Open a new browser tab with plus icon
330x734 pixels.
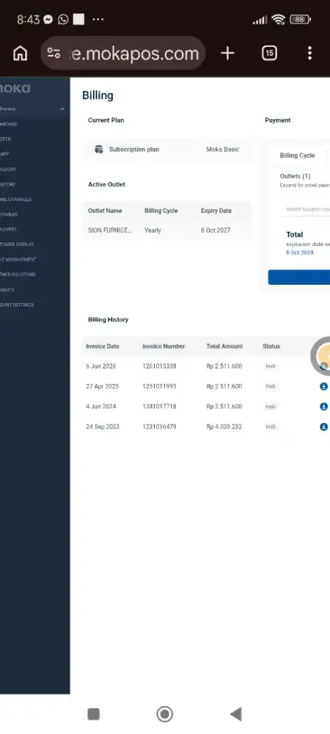click(227, 54)
